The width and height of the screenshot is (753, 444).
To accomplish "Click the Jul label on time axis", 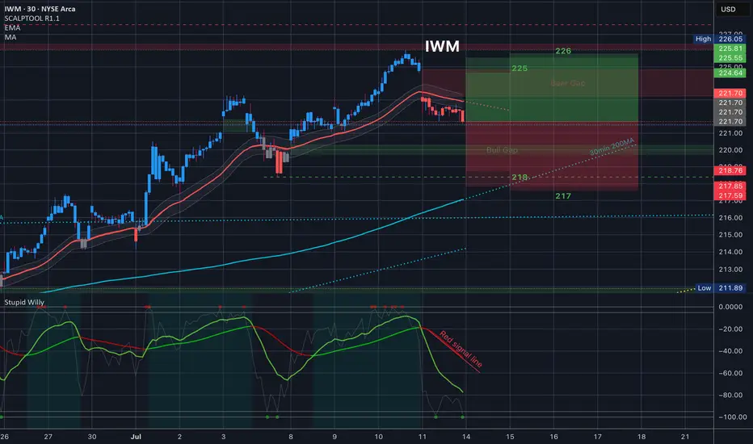I will (136, 437).
